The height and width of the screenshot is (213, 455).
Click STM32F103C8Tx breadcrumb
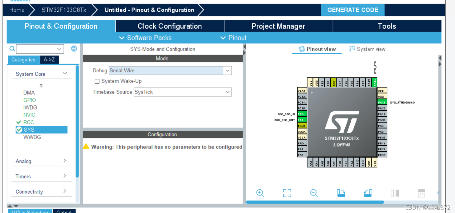click(x=64, y=10)
